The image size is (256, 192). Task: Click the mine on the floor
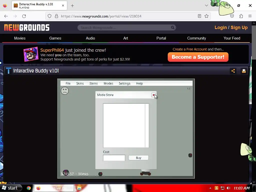100,174
